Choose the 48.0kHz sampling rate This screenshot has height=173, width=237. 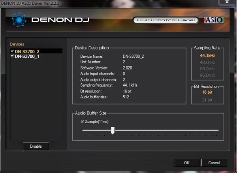tap(207, 62)
